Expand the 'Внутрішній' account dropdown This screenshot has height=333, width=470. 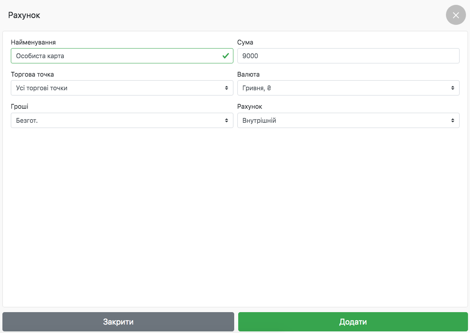pyautogui.click(x=343, y=120)
